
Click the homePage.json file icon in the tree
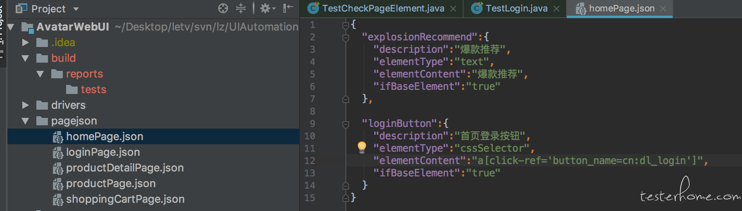click(x=58, y=137)
